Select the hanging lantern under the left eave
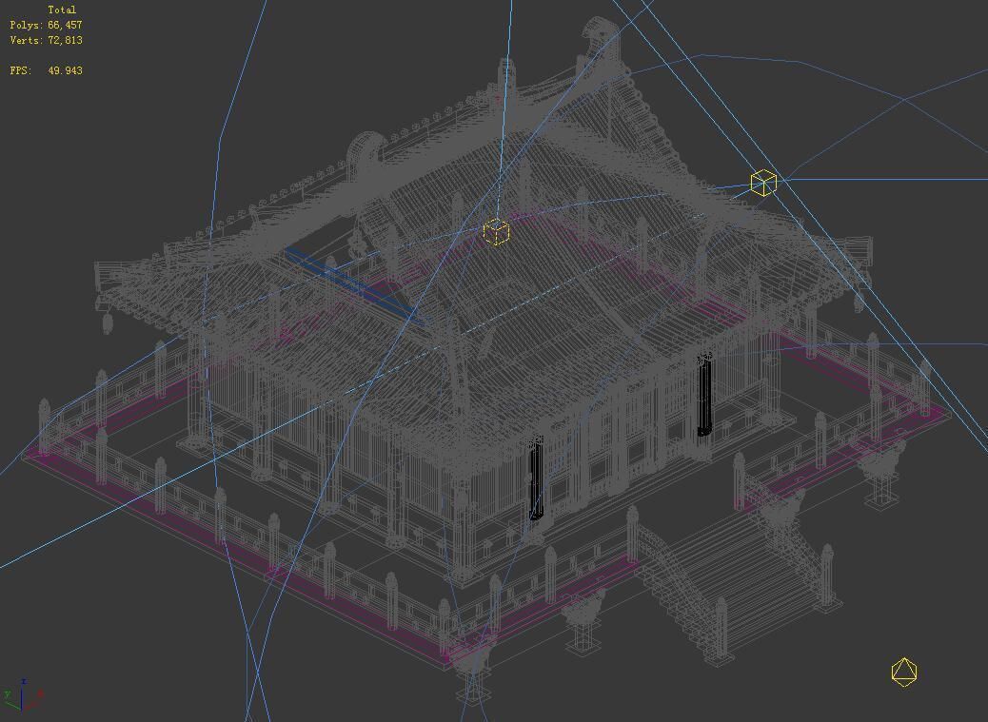The image size is (988, 722). point(108,322)
